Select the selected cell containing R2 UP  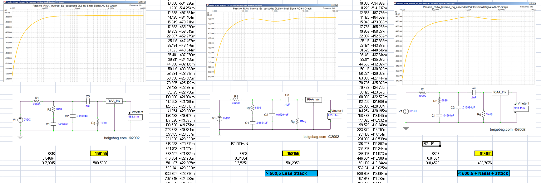[x=431, y=144]
